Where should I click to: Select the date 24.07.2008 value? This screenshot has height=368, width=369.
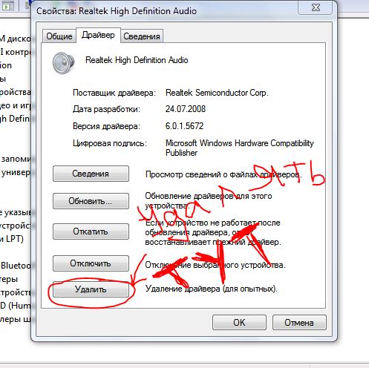click(x=186, y=109)
